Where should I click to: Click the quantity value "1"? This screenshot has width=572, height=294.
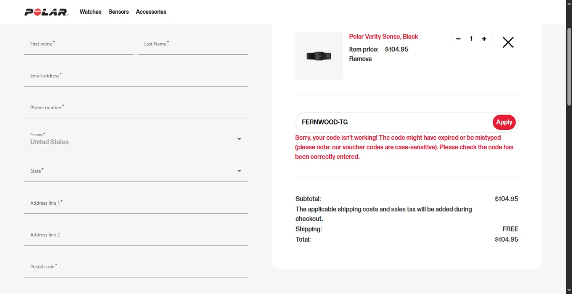(471, 39)
